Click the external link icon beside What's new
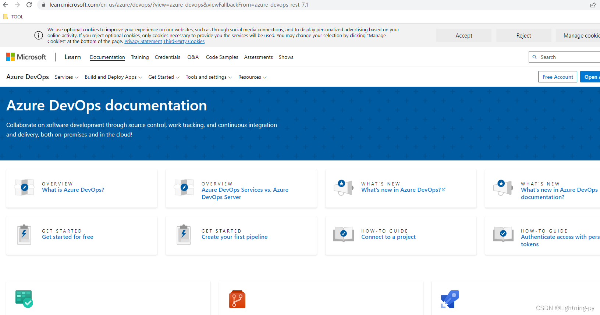This screenshot has height=315, width=600. point(444,190)
